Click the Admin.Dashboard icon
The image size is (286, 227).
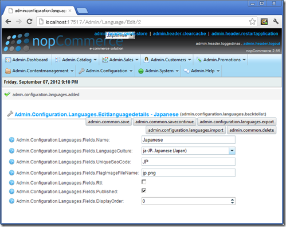(8, 60)
